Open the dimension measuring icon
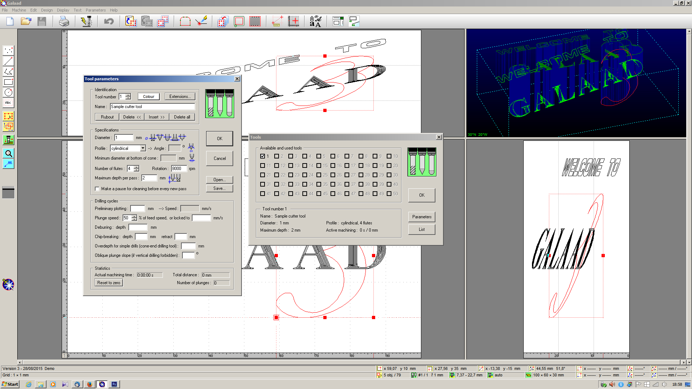The image size is (692, 389). tap(277, 22)
